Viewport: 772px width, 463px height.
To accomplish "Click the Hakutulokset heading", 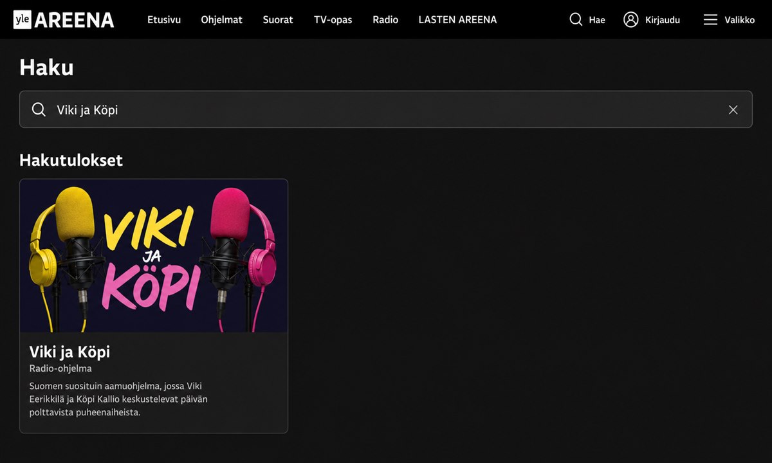I will pos(71,160).
